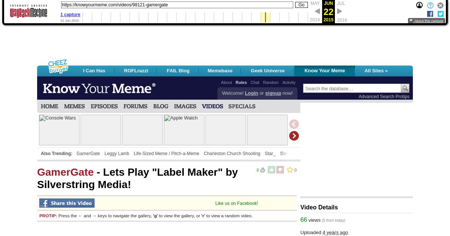The image size is (450, 236).
Task: Click the signup link
Action: (x=273, y=93)
